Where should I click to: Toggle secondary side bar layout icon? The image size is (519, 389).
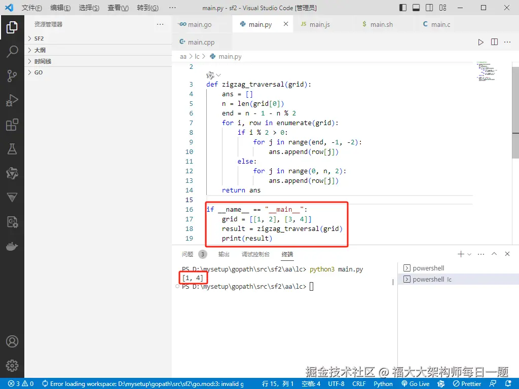[x=429, y=8]
